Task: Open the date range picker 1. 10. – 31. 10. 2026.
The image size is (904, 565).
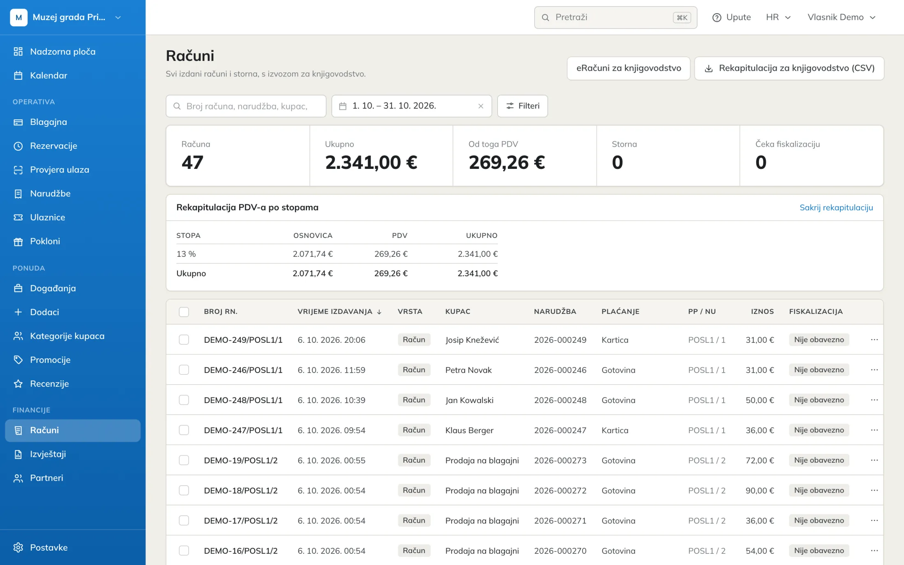Action: pyautogui.click(x=411, y=106)
